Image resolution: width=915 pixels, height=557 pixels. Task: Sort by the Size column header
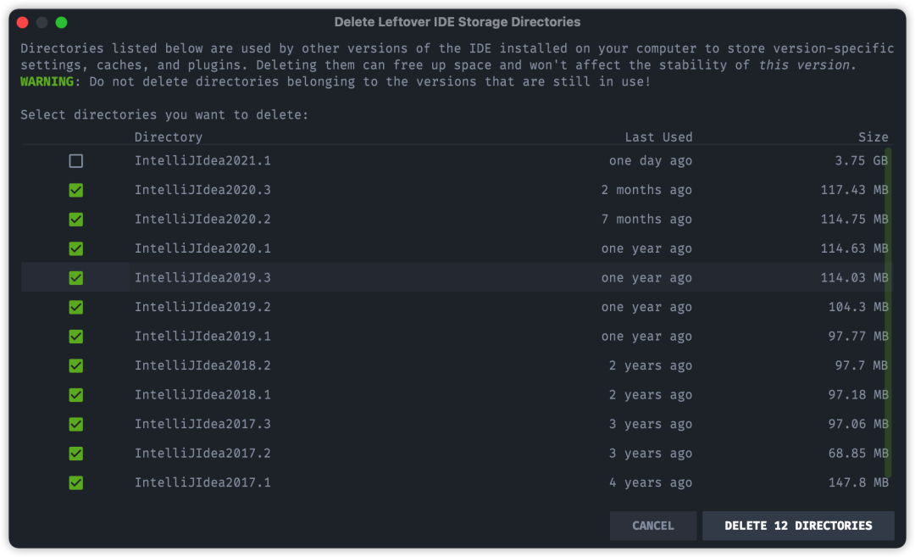[x=873, y=136]
